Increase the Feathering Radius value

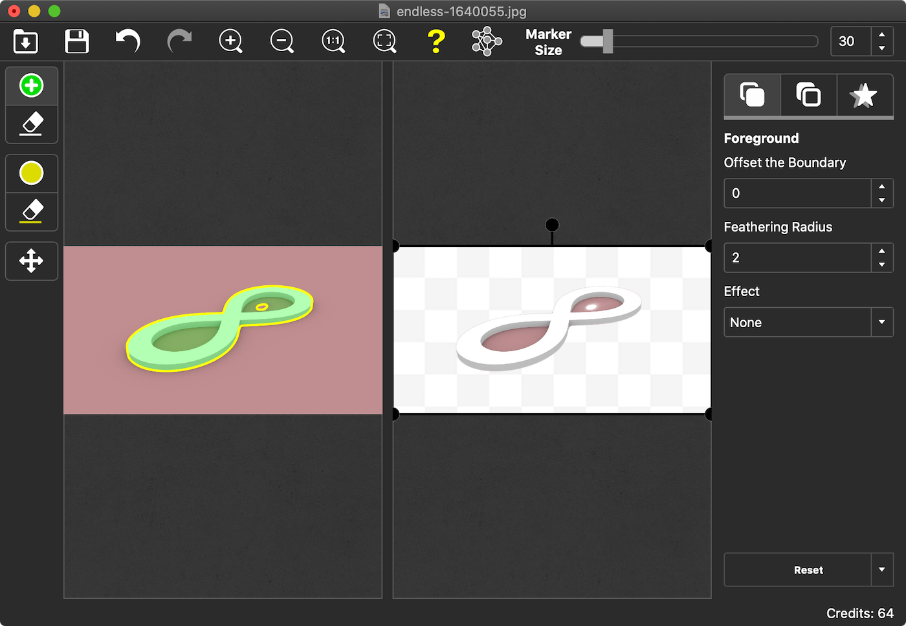(x=881, y=251)
